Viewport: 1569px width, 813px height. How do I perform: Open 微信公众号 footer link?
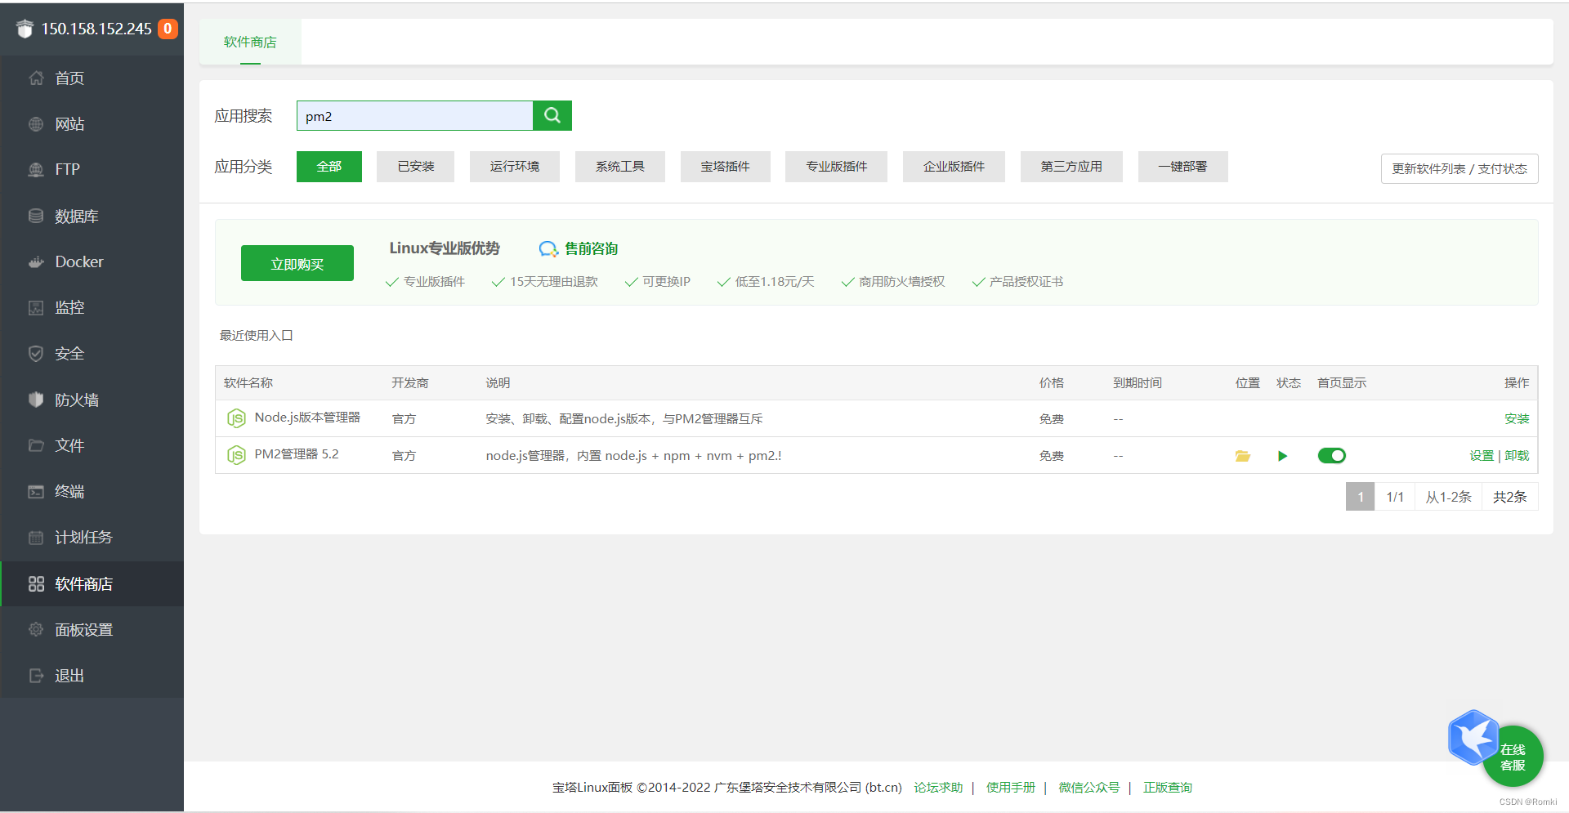click(1088, 787)
